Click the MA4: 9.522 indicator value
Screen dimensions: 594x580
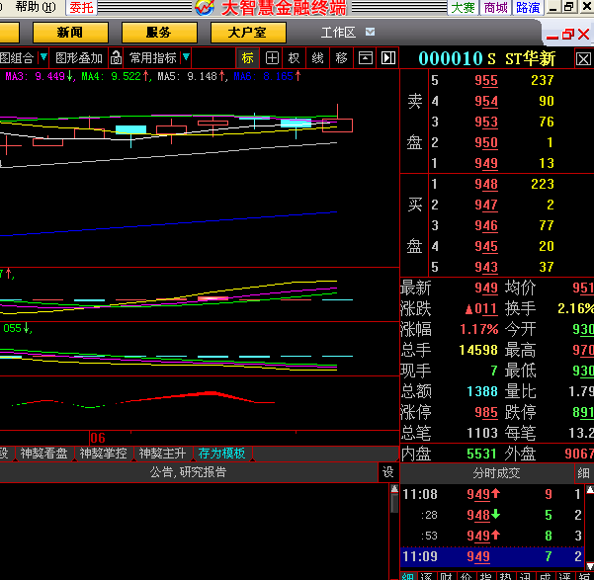[x=115, y=76]
